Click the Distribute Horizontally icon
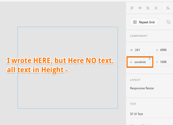Screen dimensions: 173x125 point(156,8)
